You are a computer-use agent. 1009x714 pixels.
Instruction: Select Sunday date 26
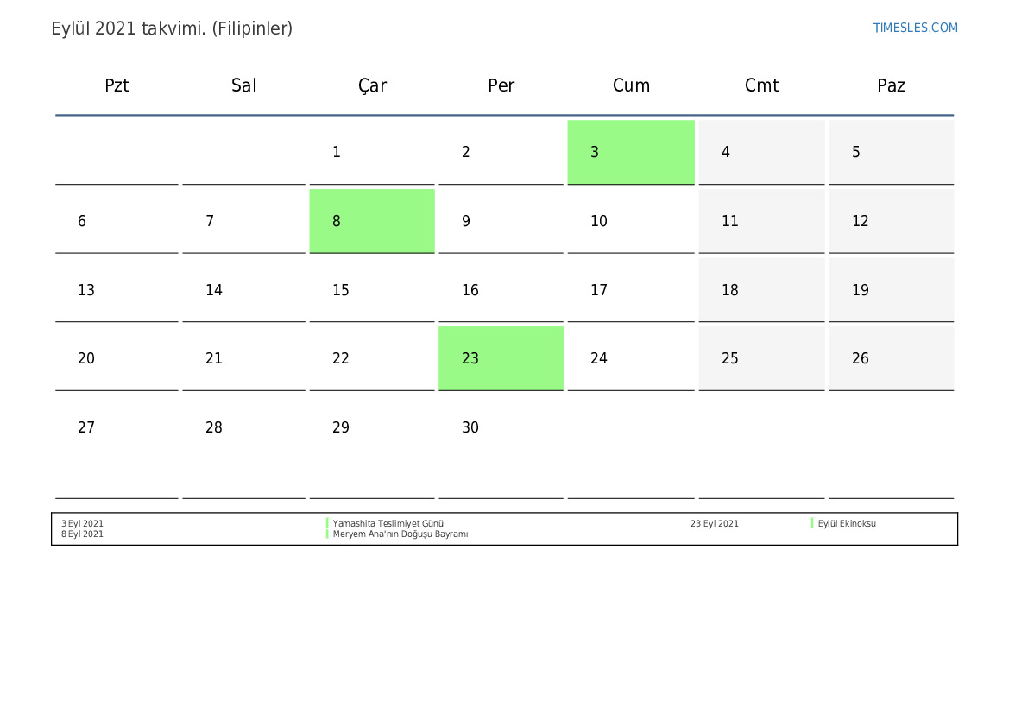point(891,358)
